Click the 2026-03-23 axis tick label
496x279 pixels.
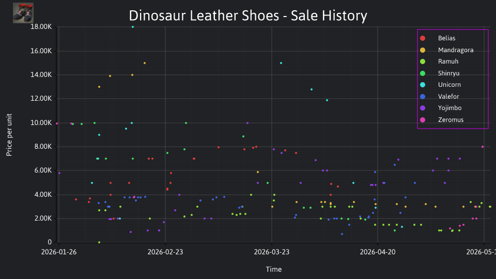pos(272,252)
